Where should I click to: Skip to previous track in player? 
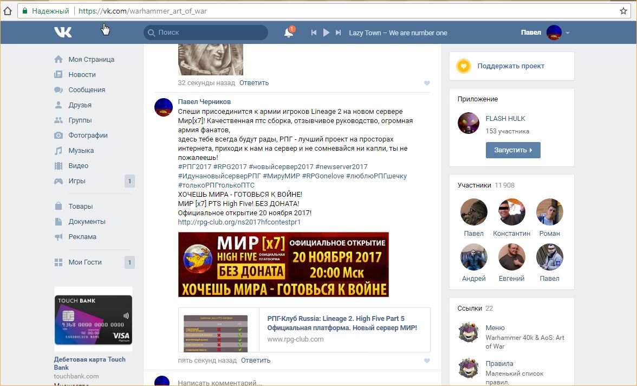point(314,33)
